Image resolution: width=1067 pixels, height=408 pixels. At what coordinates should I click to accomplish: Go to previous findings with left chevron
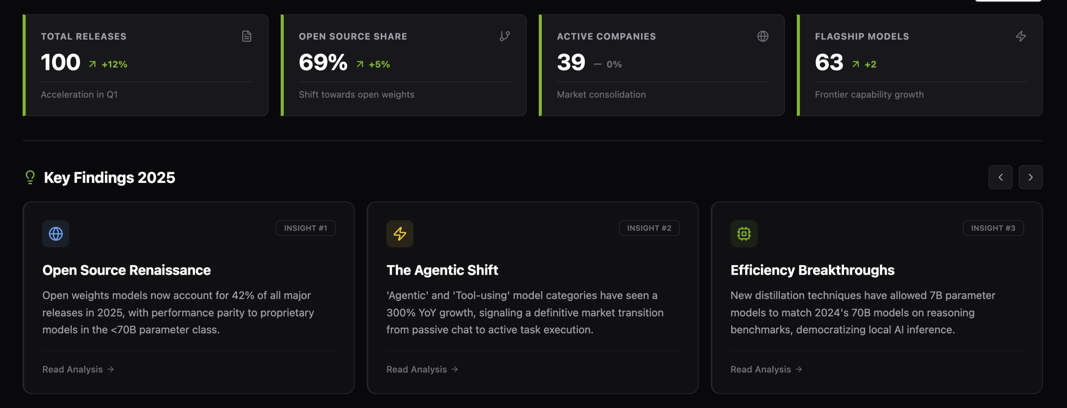(x=1000, y=177)
